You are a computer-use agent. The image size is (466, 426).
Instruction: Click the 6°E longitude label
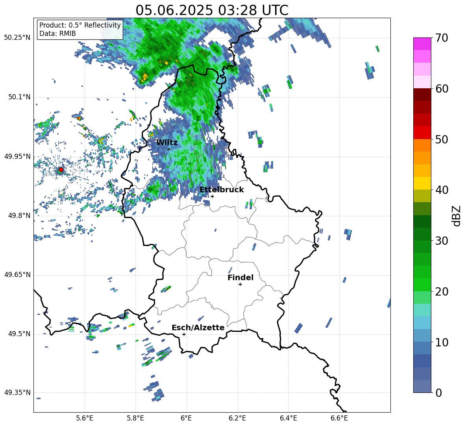(186, 418)
